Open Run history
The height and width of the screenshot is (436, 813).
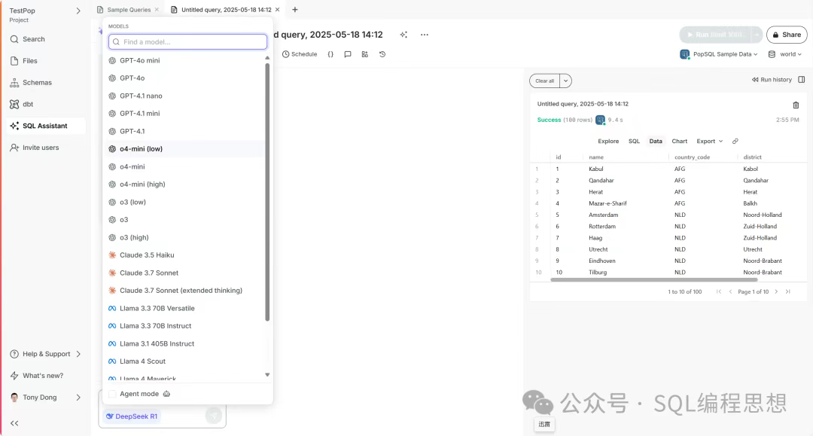pos(772,80)
